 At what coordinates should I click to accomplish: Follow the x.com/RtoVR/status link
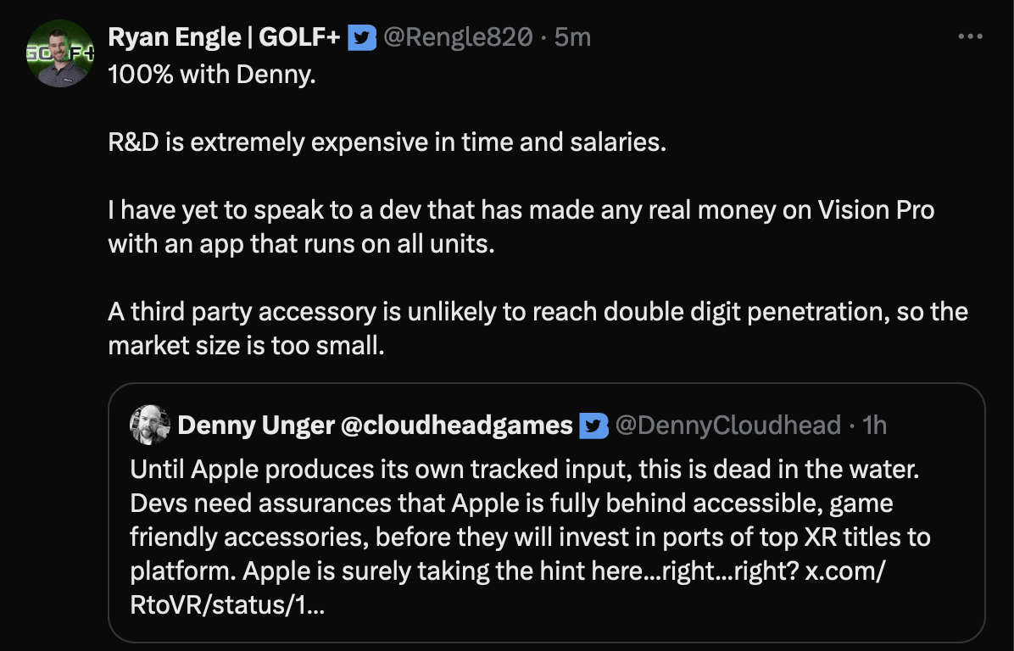[x=844, y=571]
